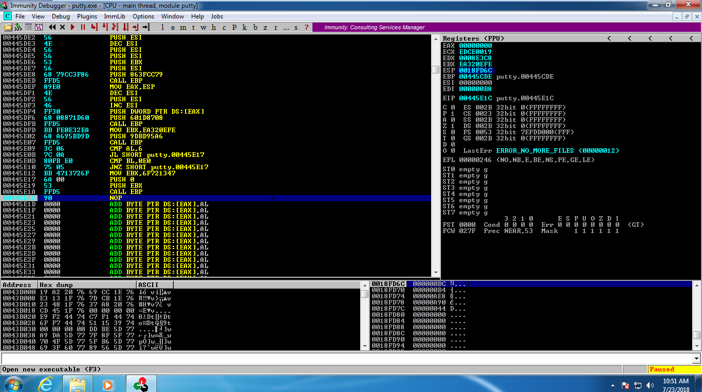Open the ImmLib menu
The image size is (702, 392).
(x=115, y=16)
